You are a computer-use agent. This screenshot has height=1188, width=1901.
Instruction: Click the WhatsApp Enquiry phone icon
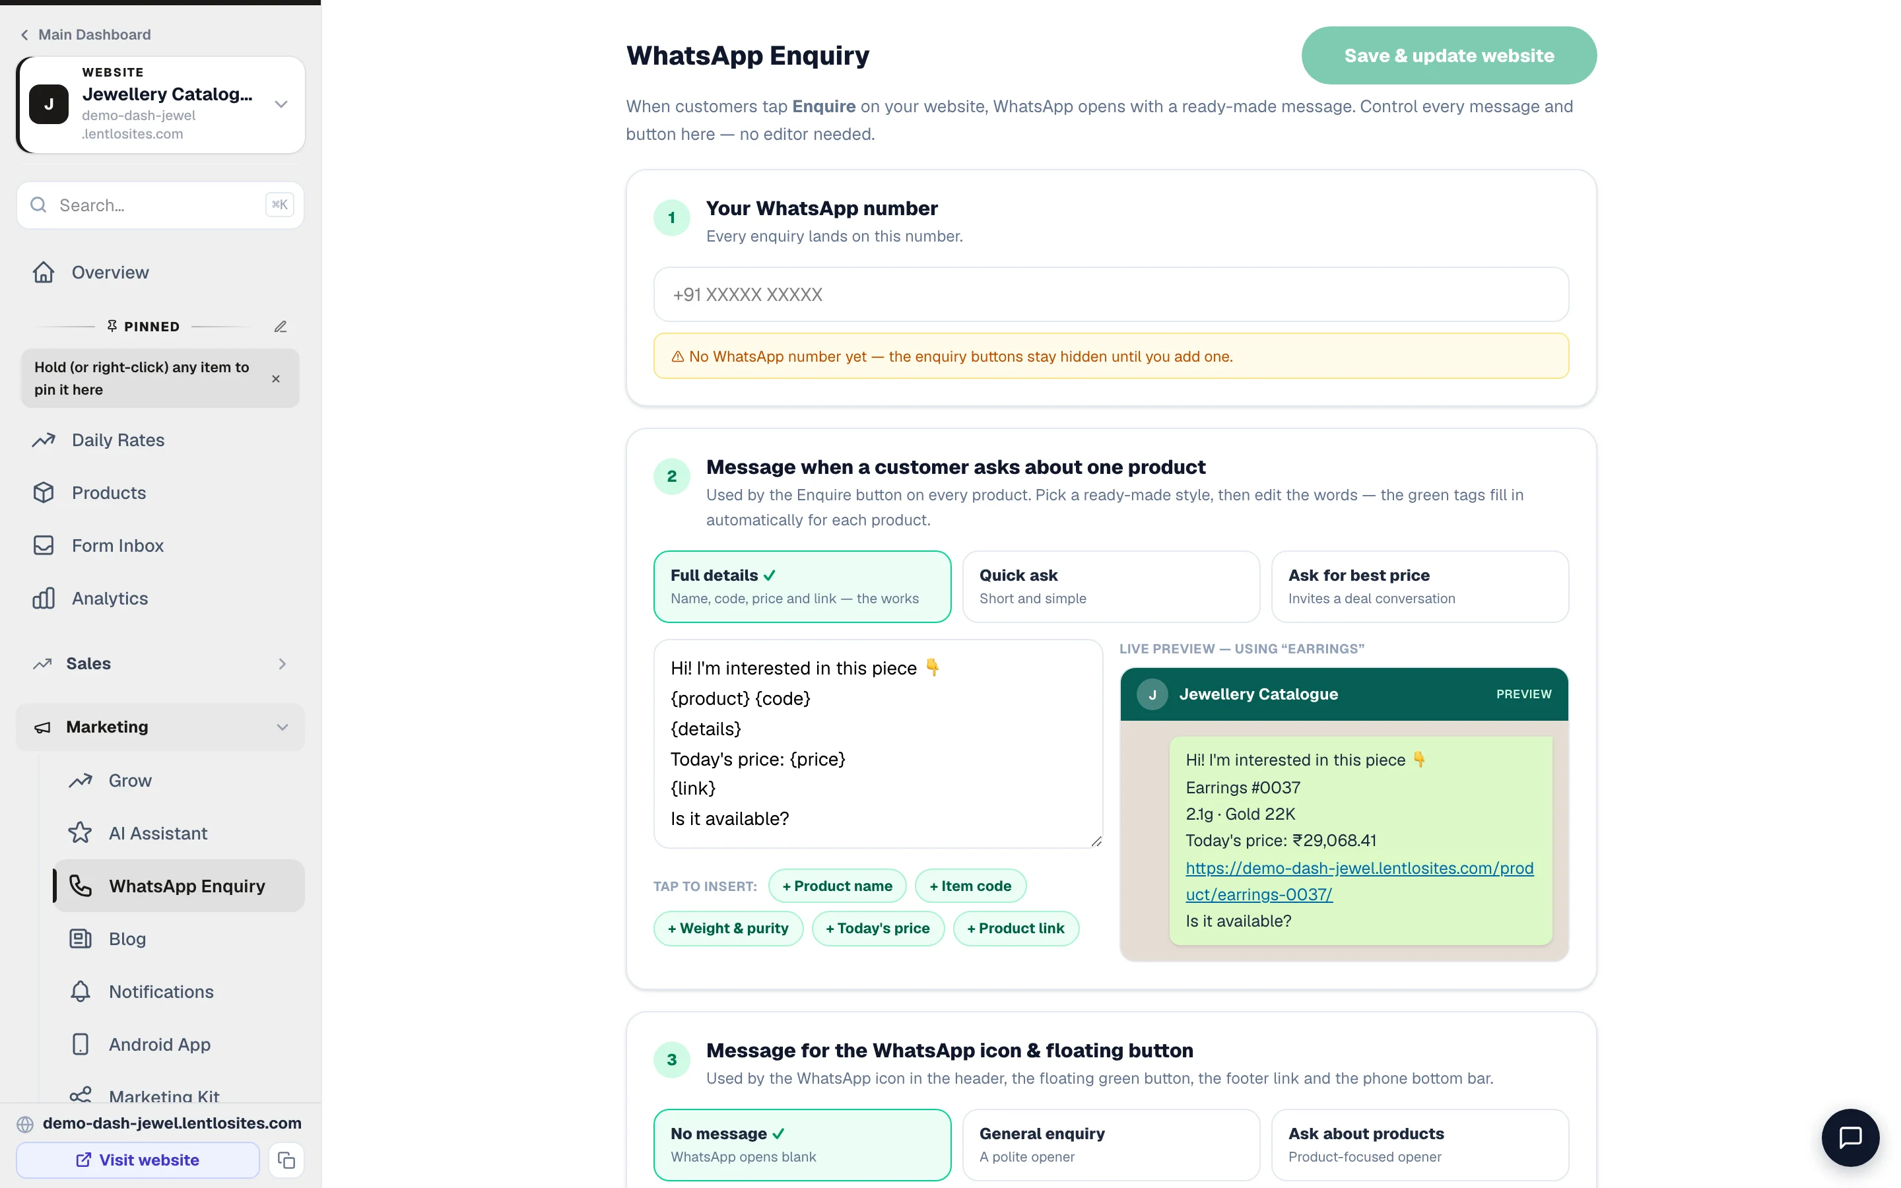(x=80, y=886)
